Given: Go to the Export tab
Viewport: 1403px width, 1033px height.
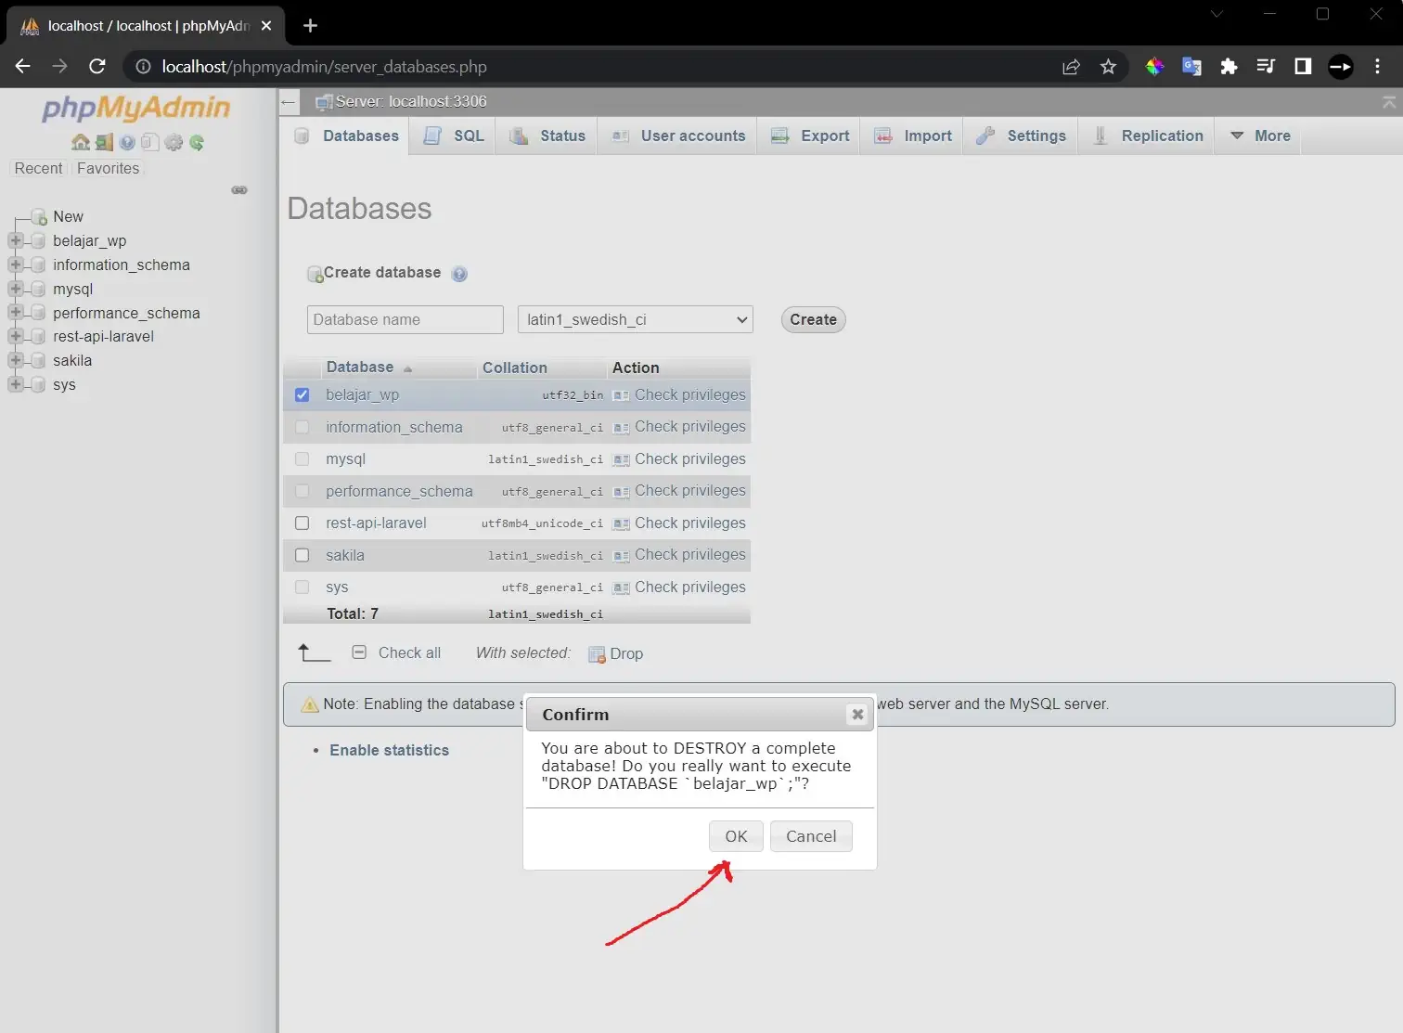Looking at the screenshot, I should click(x=809, y=136).
